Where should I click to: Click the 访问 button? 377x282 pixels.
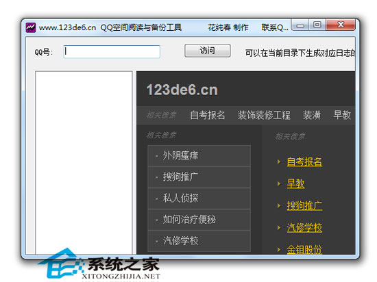[207, 51]
